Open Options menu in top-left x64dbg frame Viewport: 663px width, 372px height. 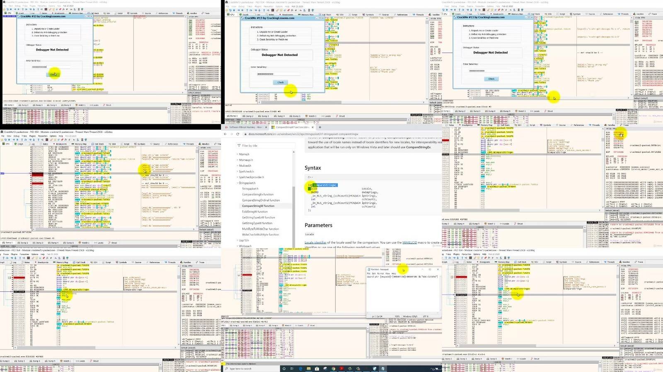pos(52,6)
